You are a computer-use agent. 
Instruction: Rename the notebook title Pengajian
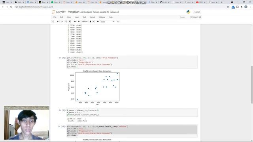tap(74, 12)
